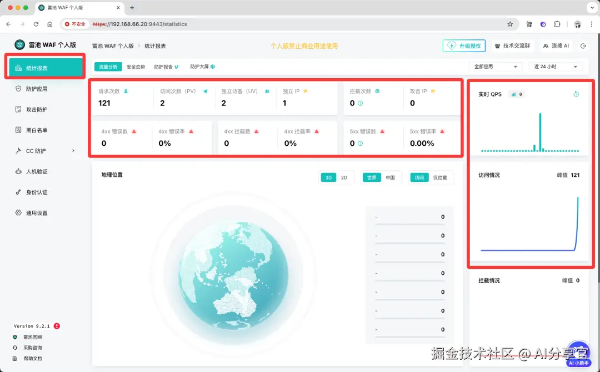The height and width of the screenshot is (372, 600).
Task: Click the 实时 QPS bar chart badge
Action: 517,94
